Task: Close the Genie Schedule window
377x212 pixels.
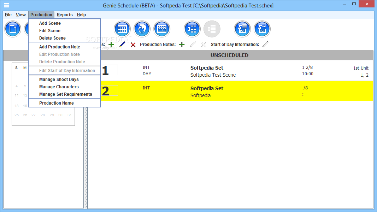Action: pyautogui.click(x=367, y=4)
